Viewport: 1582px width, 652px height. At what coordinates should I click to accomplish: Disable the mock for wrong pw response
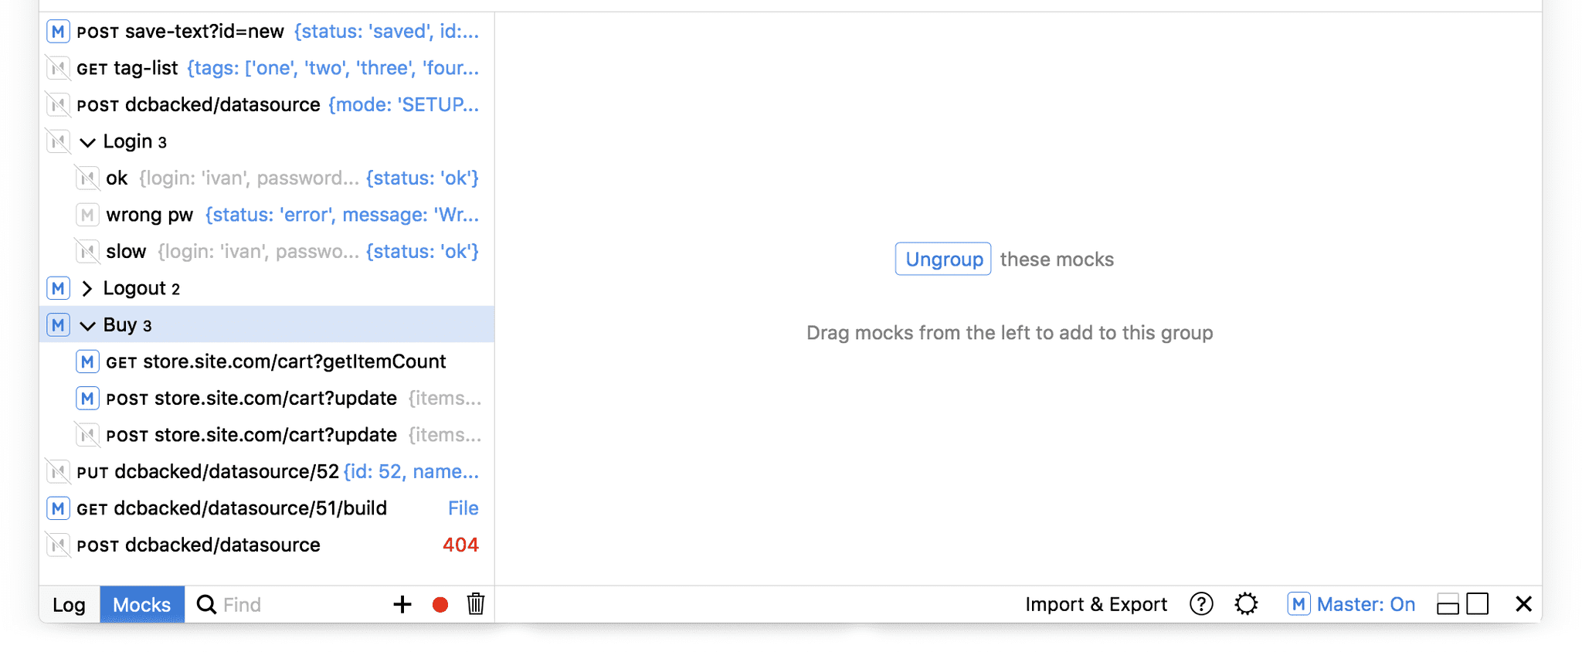(87, 214)
